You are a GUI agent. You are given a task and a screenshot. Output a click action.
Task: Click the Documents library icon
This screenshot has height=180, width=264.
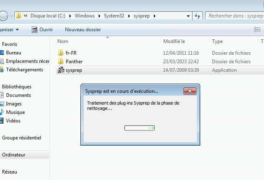click(x=2, y=95)
